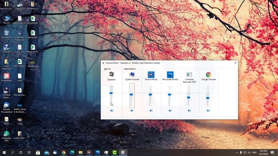The image size is (278, 156).
Task: Select the This PC desktop icon
Action: pyautogui.click(x=7, y=20)
